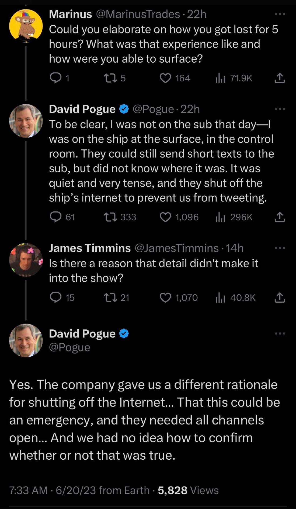View analytics of the 71.9K views tweet
This screenshot has height=509, width=296.
click(x=220, y=78)
